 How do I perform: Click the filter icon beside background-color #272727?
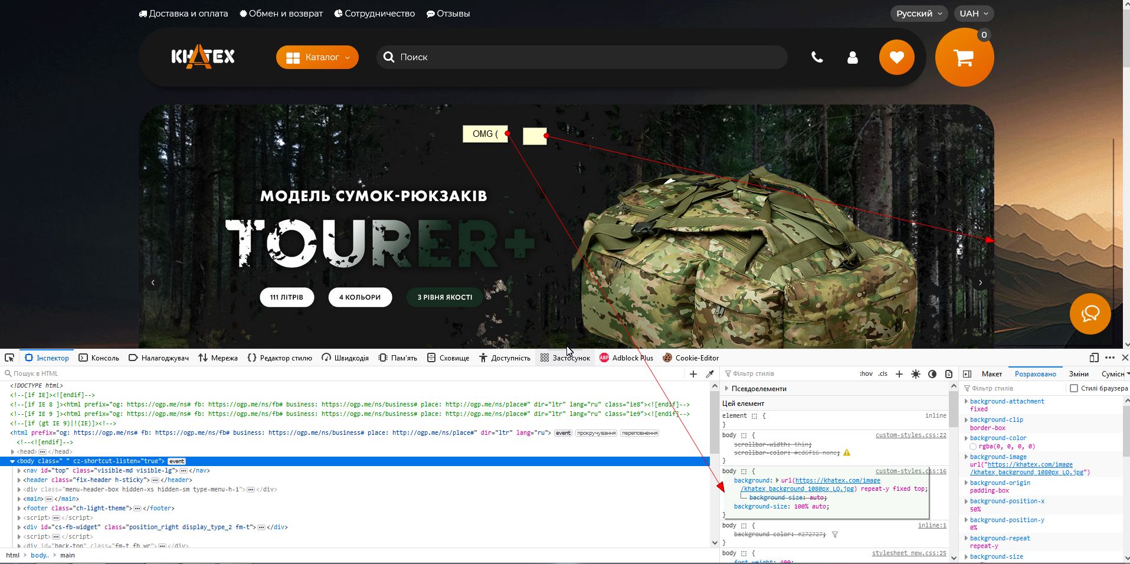click(x=835, y=535)
